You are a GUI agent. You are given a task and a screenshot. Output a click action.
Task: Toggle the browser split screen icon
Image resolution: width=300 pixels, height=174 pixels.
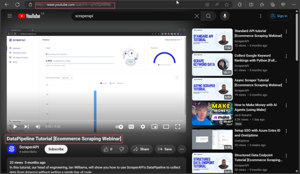(x=251, y=5)
